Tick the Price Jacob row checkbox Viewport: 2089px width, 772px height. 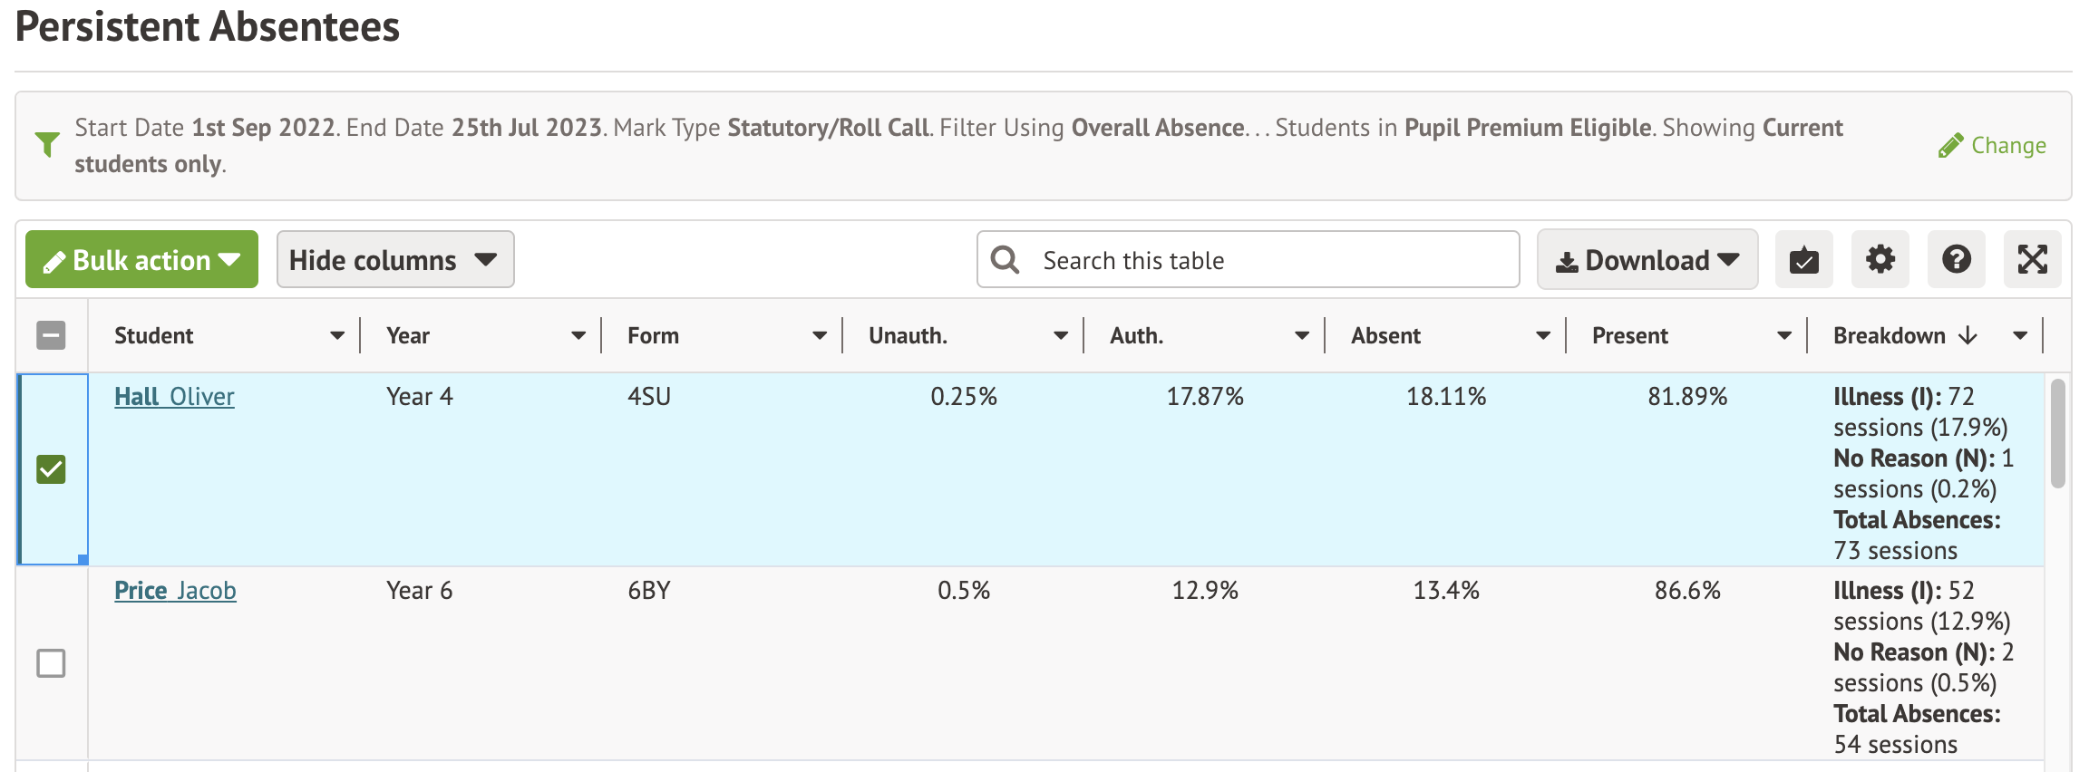coord(51,663)
